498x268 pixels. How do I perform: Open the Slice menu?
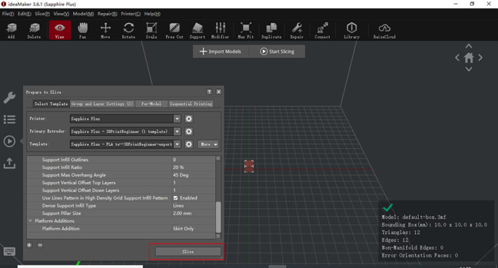(x=42, y=14)
